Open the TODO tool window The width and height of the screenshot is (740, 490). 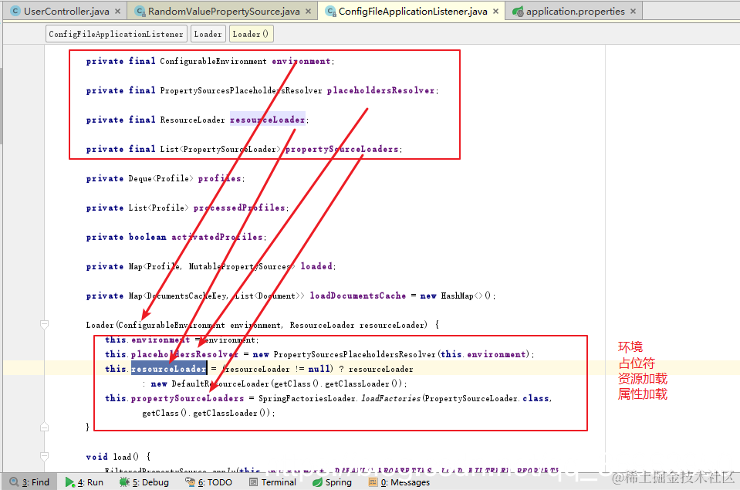click(x=208, y=482)
